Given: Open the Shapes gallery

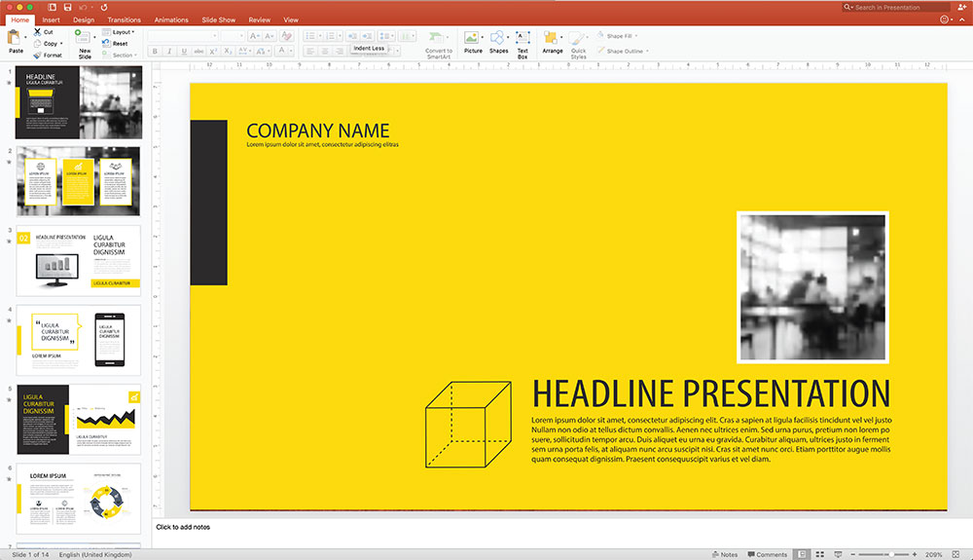Looking at the screenshot, I should point(498,42).
